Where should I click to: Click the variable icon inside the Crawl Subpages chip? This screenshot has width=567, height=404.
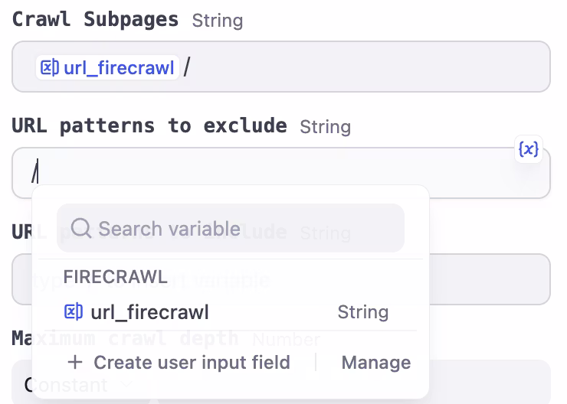(50, 68)
